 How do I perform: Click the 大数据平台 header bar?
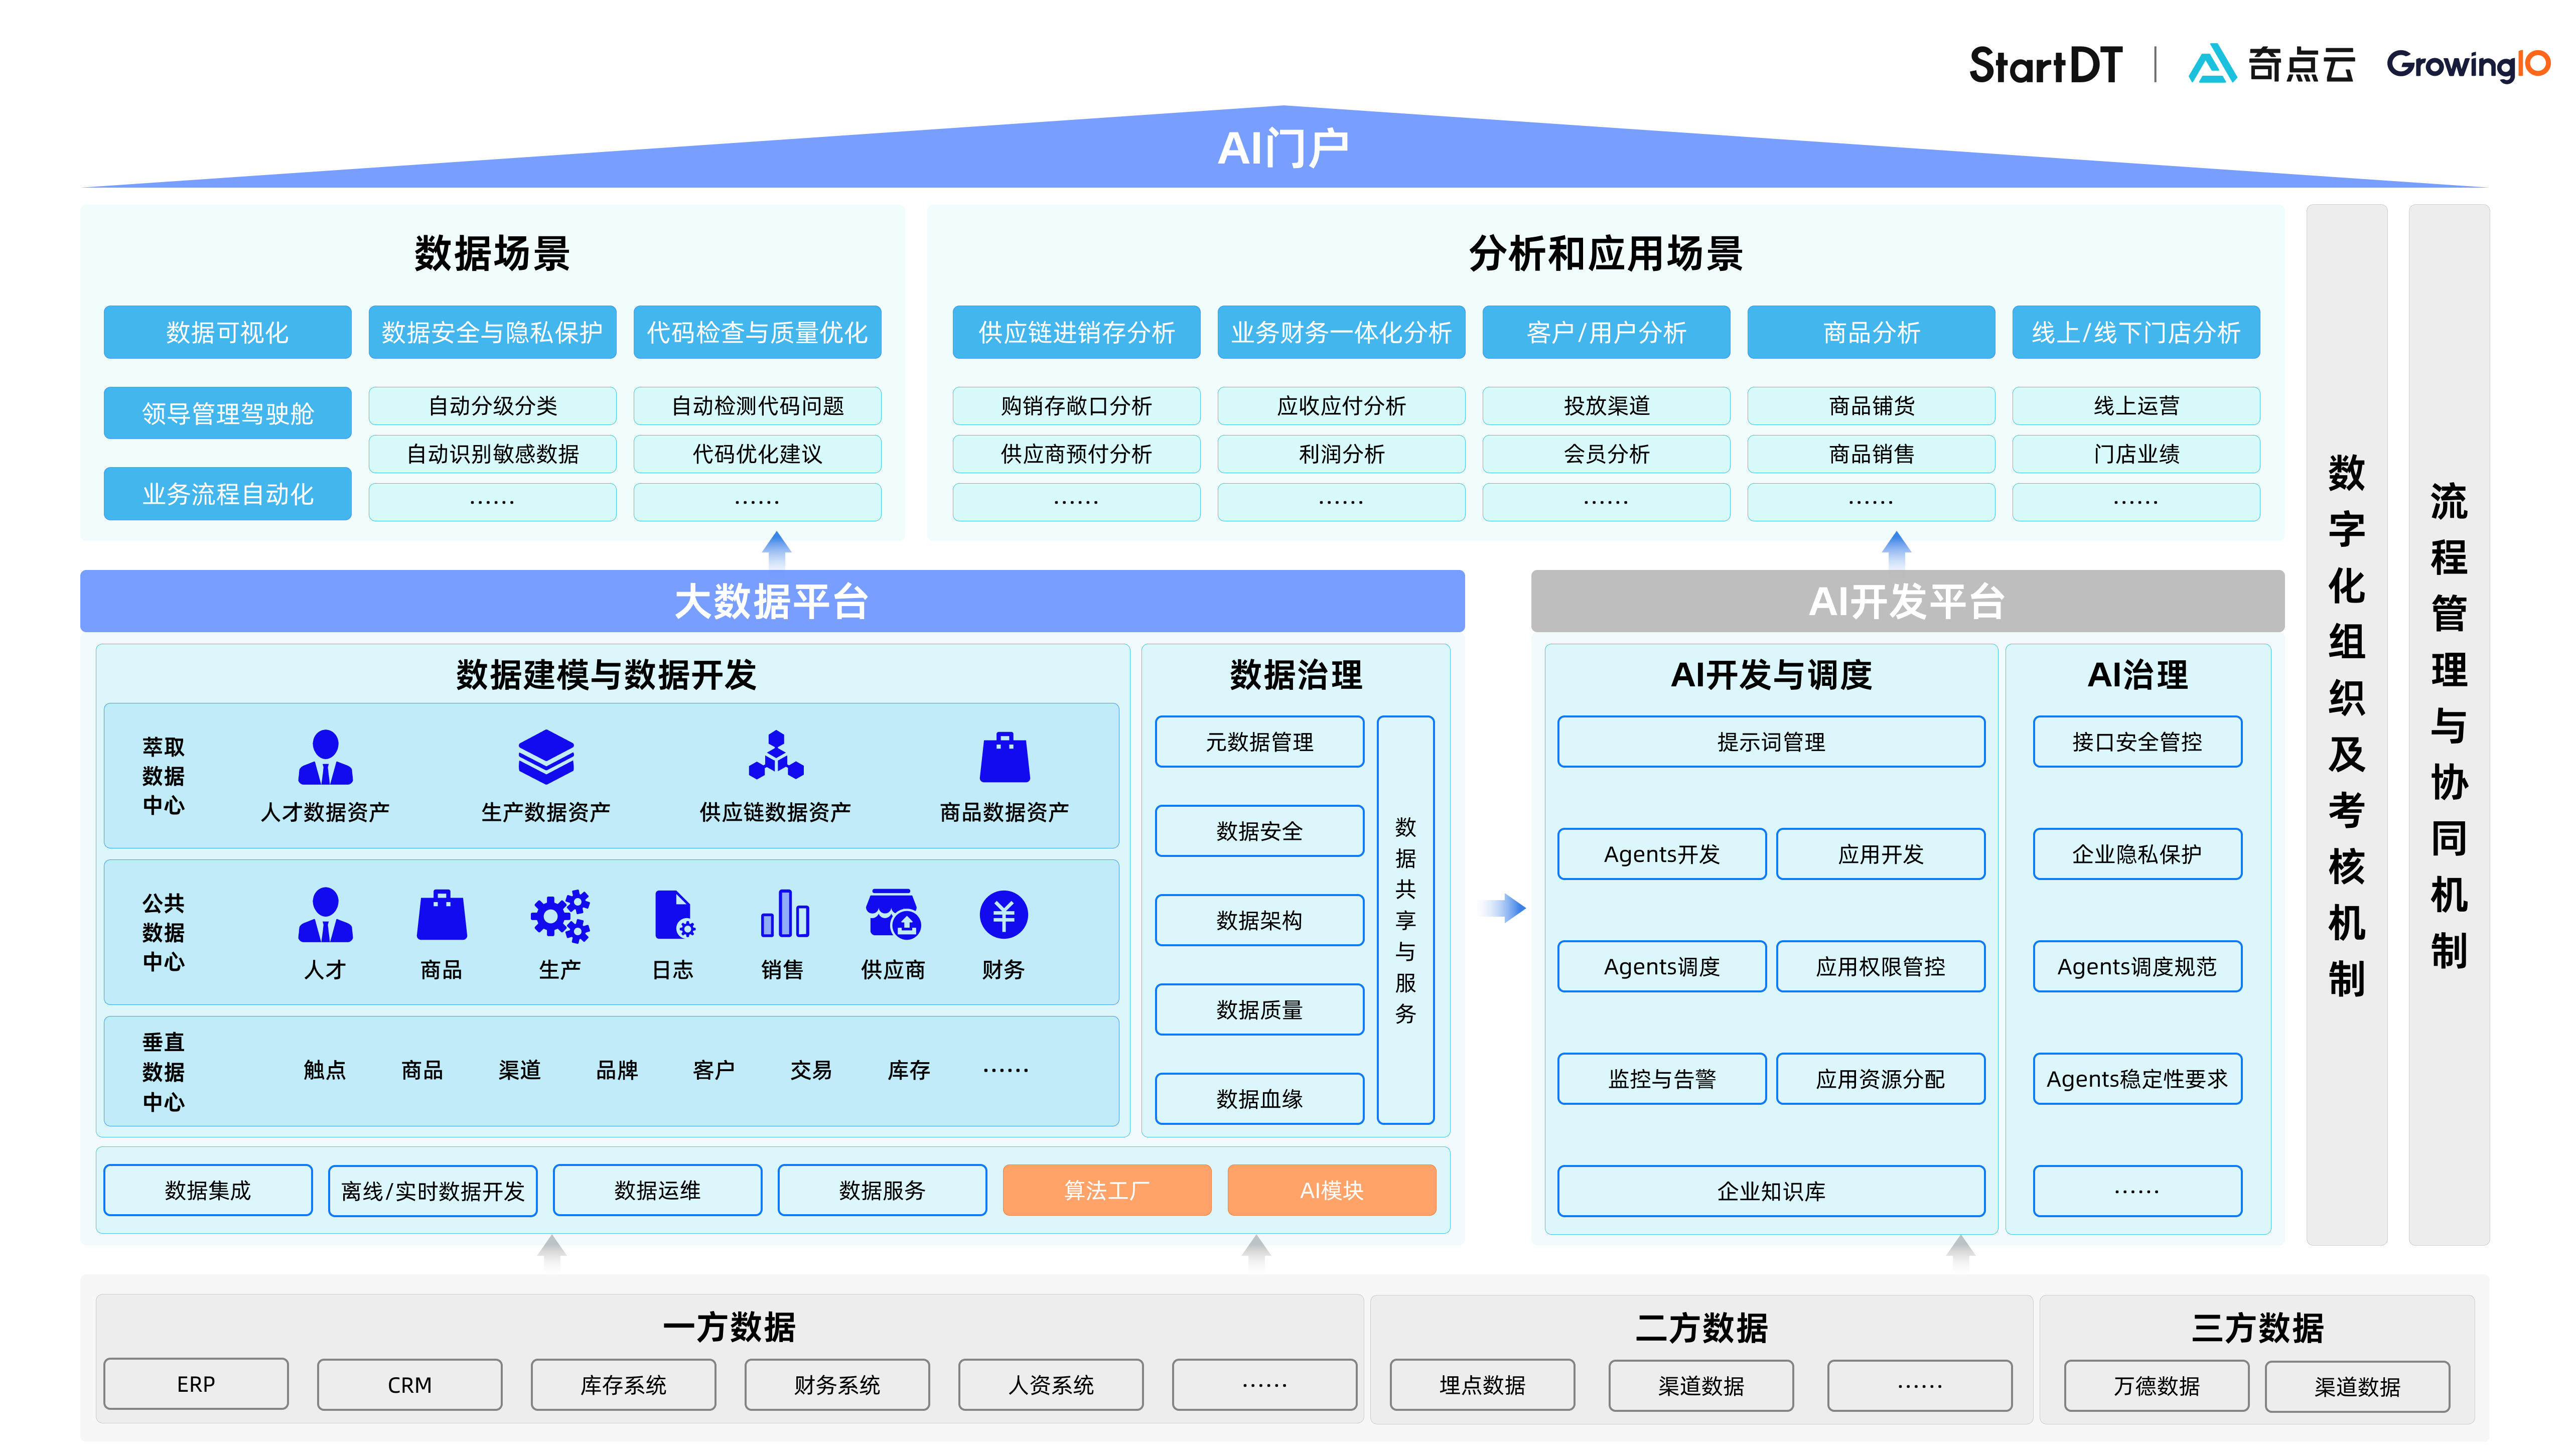coord(771,601)
